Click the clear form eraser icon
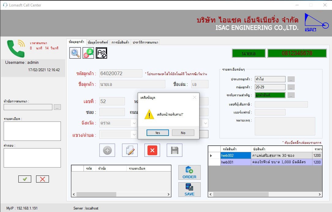Image resolution: width=332 pixels, height=212 pixels. tap(102, 53)
